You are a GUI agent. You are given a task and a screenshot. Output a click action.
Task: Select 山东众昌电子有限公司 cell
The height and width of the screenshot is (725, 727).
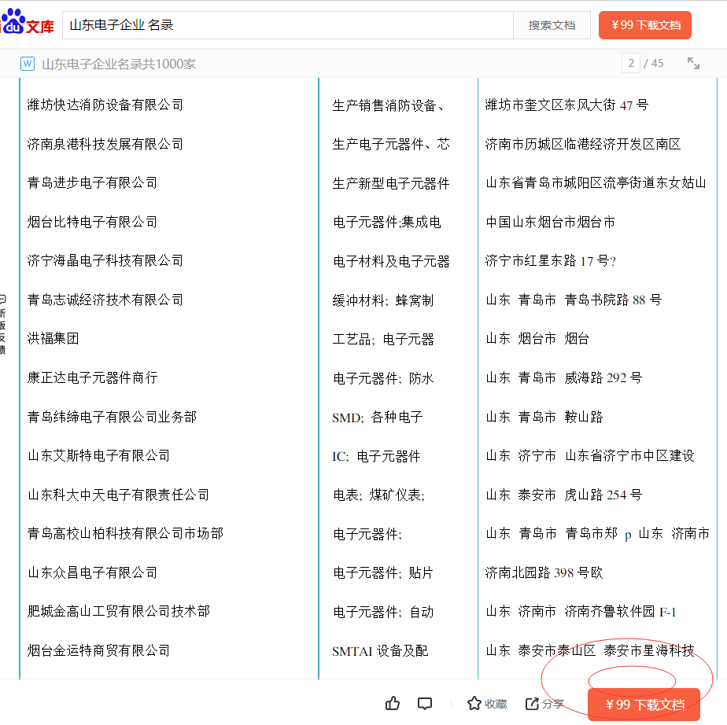pyautogui.click(x=92, y=572)
